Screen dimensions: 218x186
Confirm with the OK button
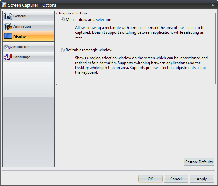150,179
